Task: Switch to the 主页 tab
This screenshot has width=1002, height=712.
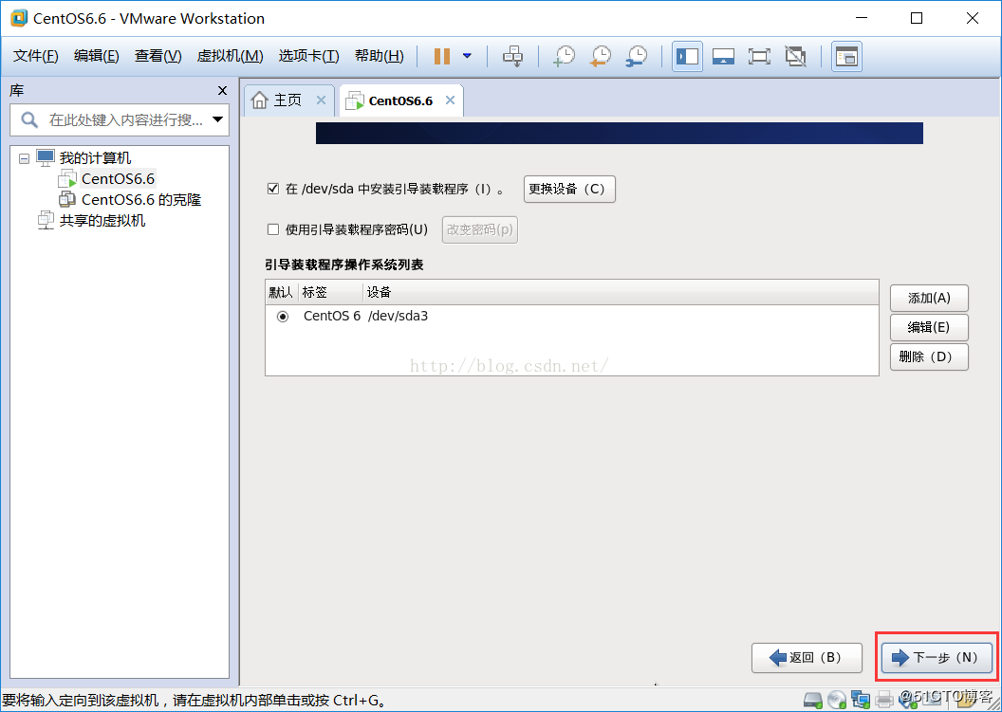Action: (288, 100)
